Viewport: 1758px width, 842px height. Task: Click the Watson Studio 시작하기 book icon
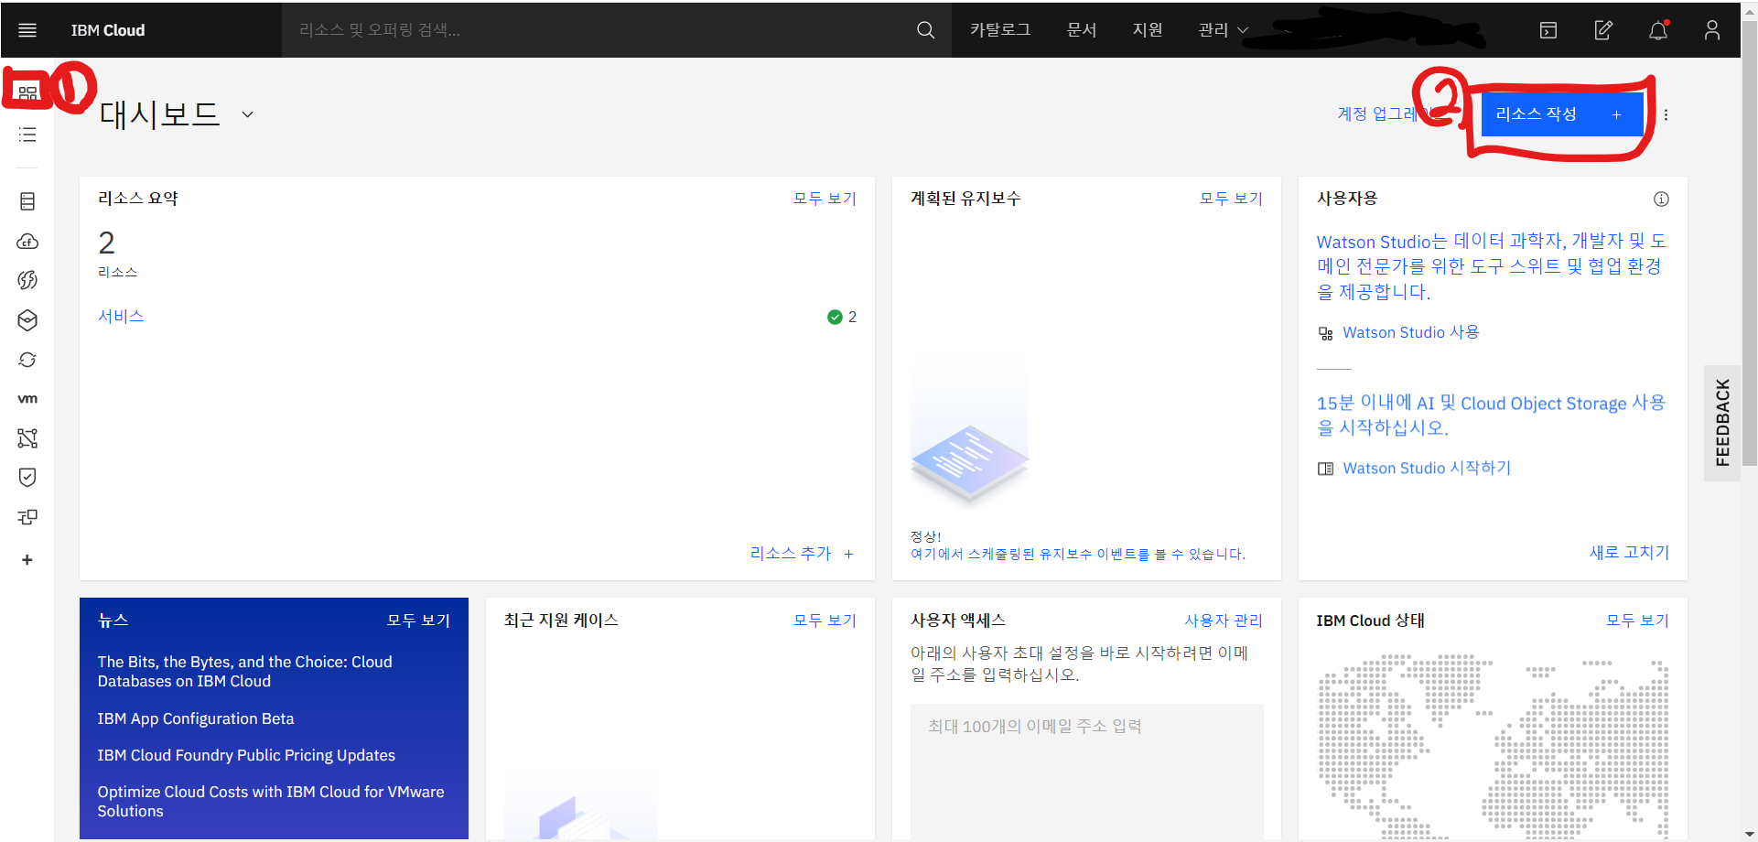(x=1325, y=469)
